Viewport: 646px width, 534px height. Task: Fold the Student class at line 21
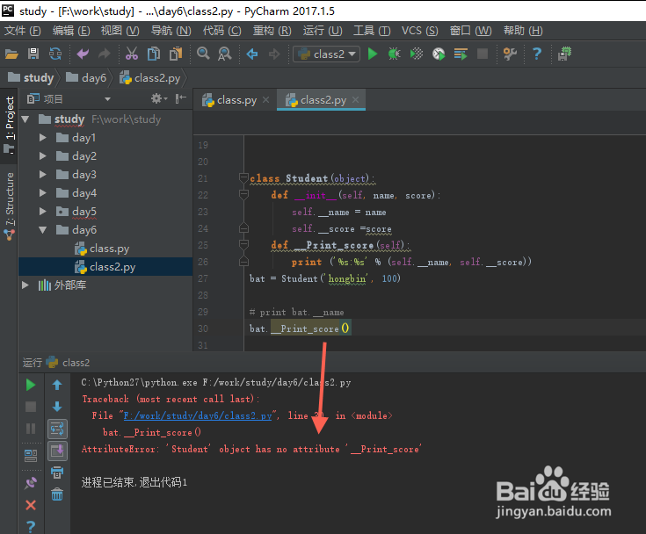[243, 178]
